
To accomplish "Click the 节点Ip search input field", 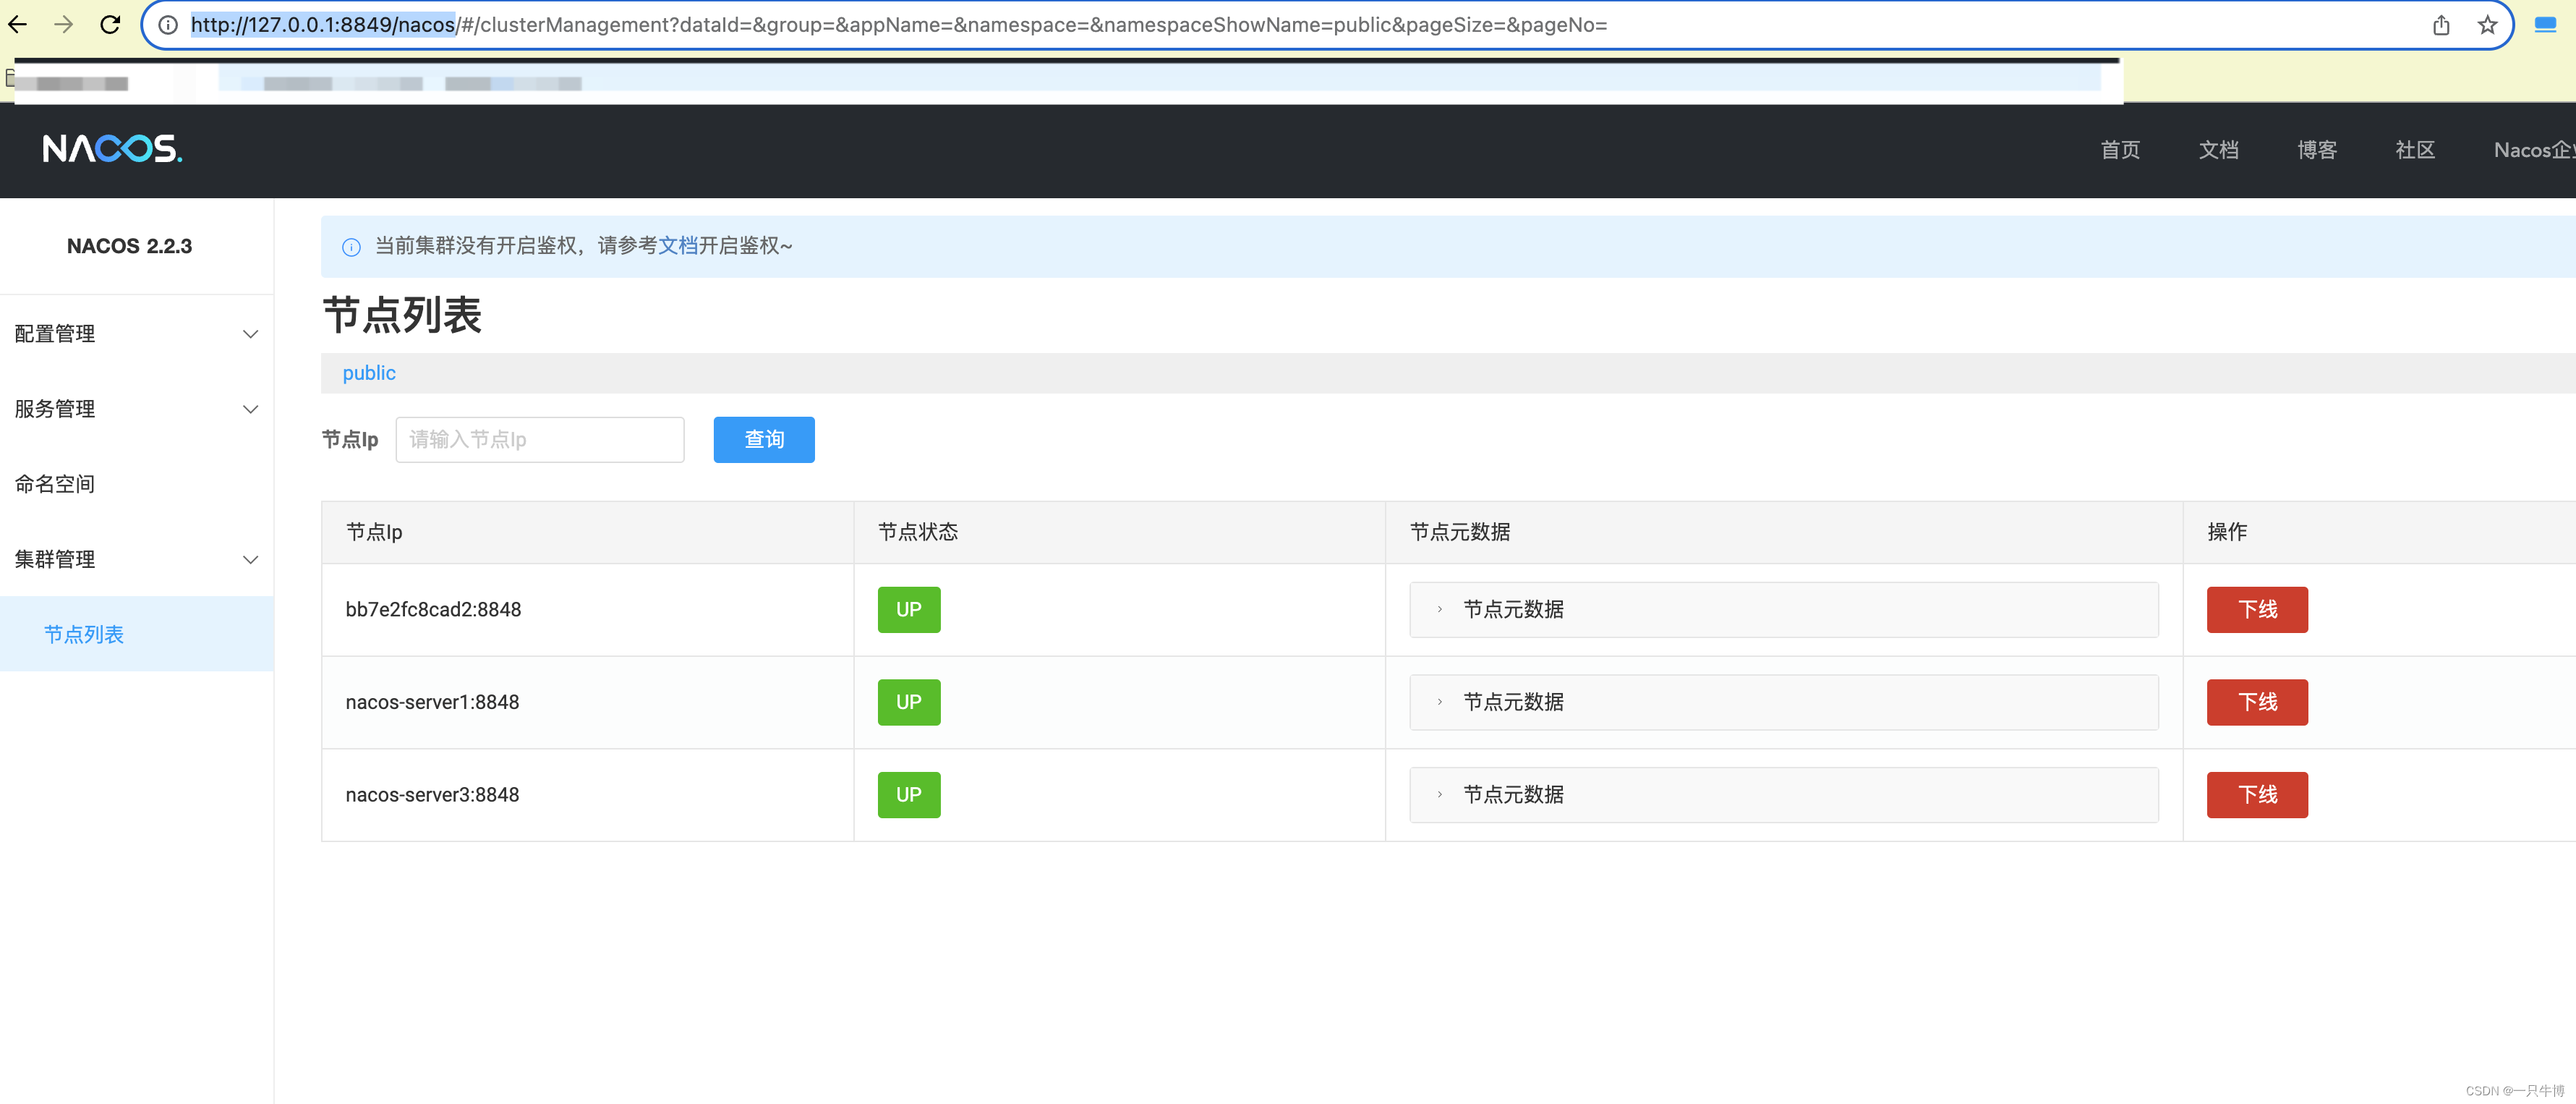I will click(x=540, y=440).
